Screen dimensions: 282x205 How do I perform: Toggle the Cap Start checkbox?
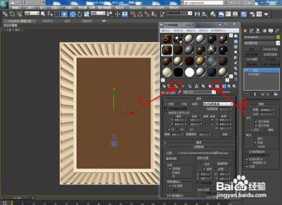[x=255, y=122]
